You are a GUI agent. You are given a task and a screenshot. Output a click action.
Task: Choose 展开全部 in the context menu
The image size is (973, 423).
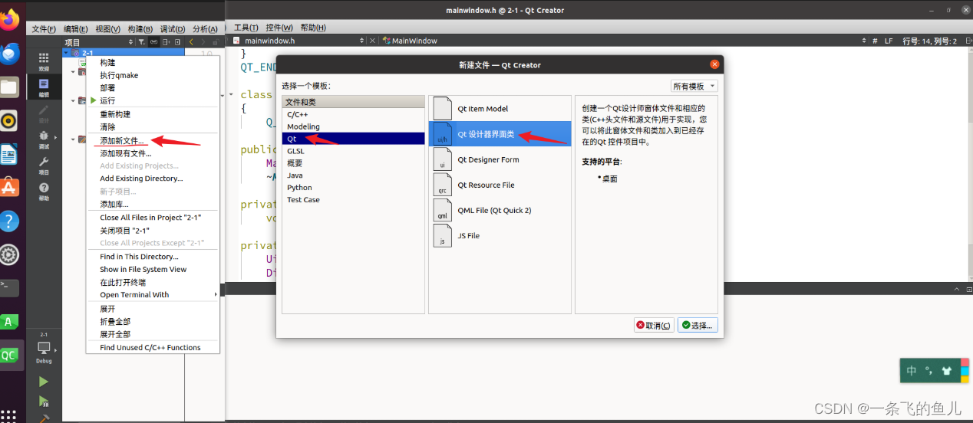coord(153,334)
